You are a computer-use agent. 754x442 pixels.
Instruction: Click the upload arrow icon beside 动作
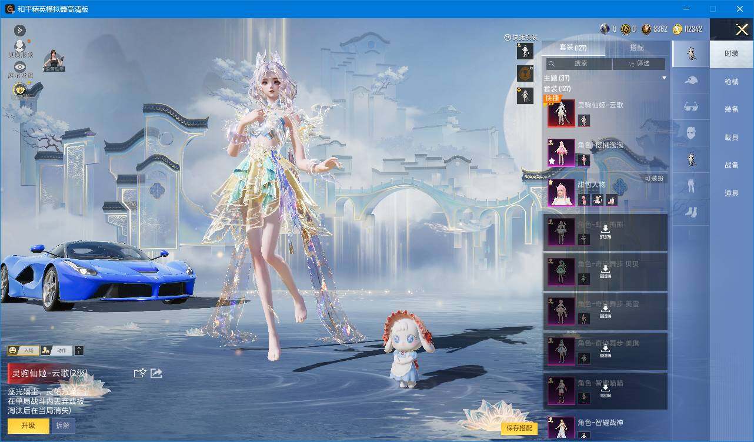79,350
